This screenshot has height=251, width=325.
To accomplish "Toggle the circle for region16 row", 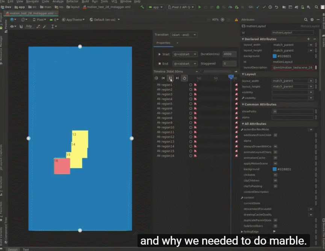I will pos(191,156).
